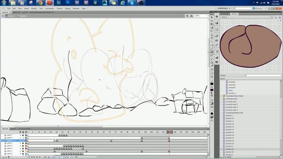Image resolution: width=283 pixels, height=159 pixels.
Task: Toggle show or hide all layers
Action: (x=20, y=132)
